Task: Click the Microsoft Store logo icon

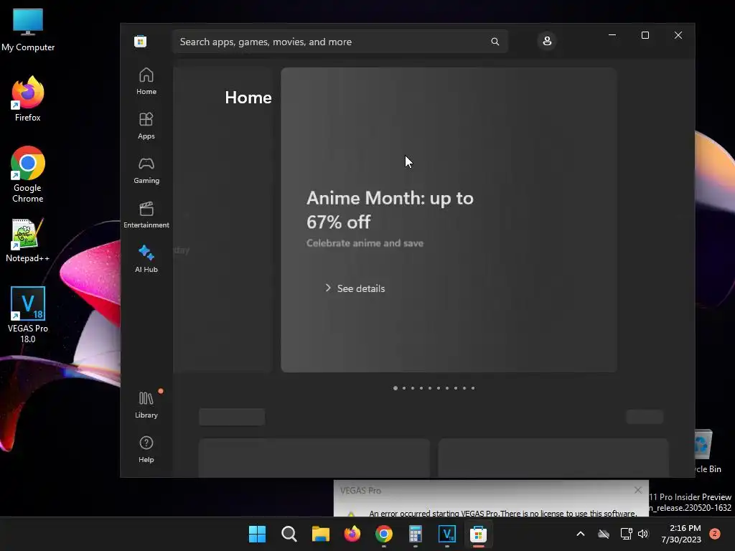Action: click(x=140, y=41)
